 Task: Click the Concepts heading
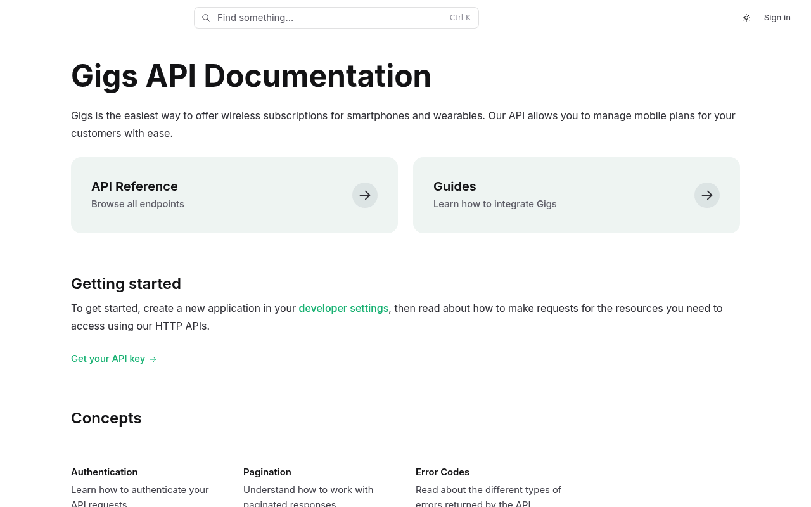point(106,418)
